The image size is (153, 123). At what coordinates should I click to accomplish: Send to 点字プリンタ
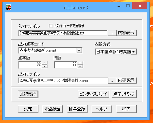[x=124, y=94]
